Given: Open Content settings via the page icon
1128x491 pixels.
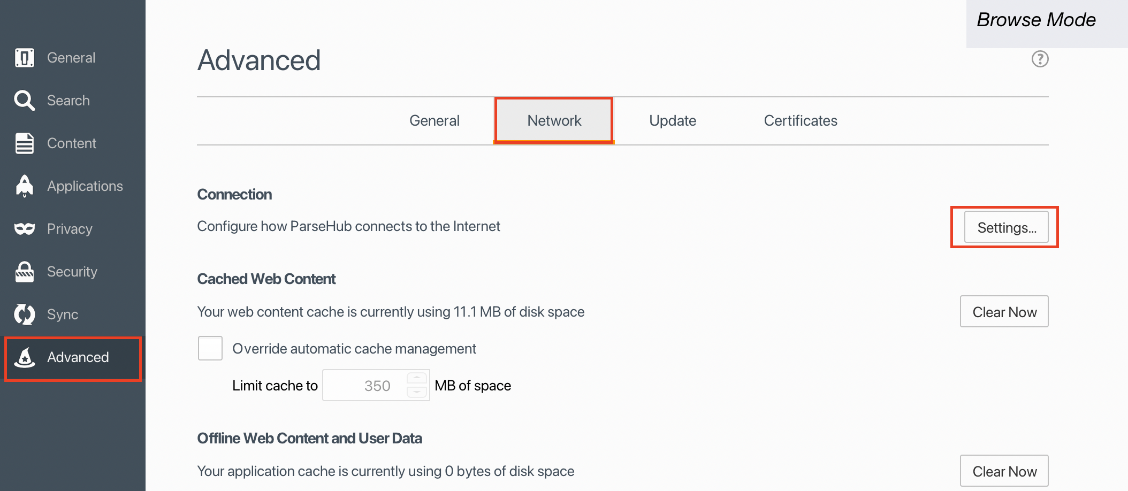Looking at the screenshot, I should [24, 143].
